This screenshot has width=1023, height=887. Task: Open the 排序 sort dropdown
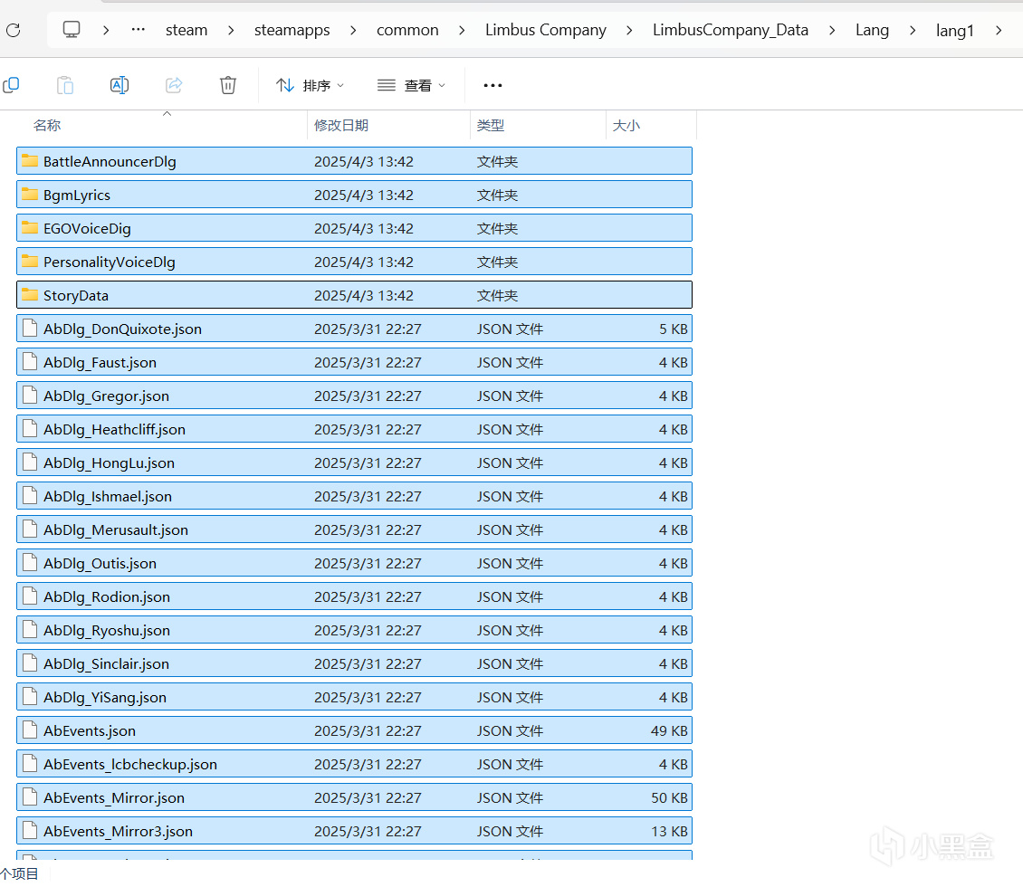(x=310, y=85)
